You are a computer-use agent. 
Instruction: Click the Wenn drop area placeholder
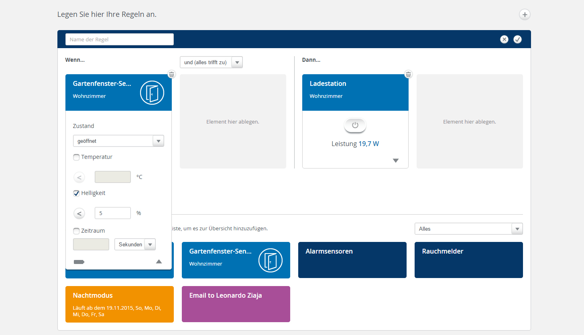(233, 121)
